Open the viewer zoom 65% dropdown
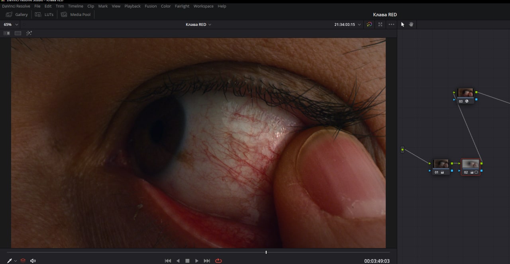 11,25
